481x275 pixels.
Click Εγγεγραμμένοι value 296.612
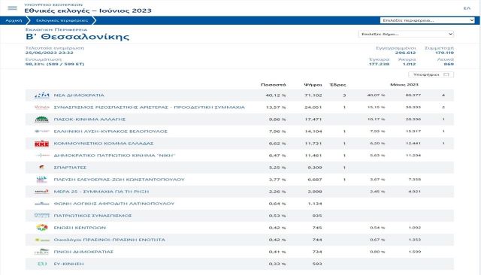(405, 53)
